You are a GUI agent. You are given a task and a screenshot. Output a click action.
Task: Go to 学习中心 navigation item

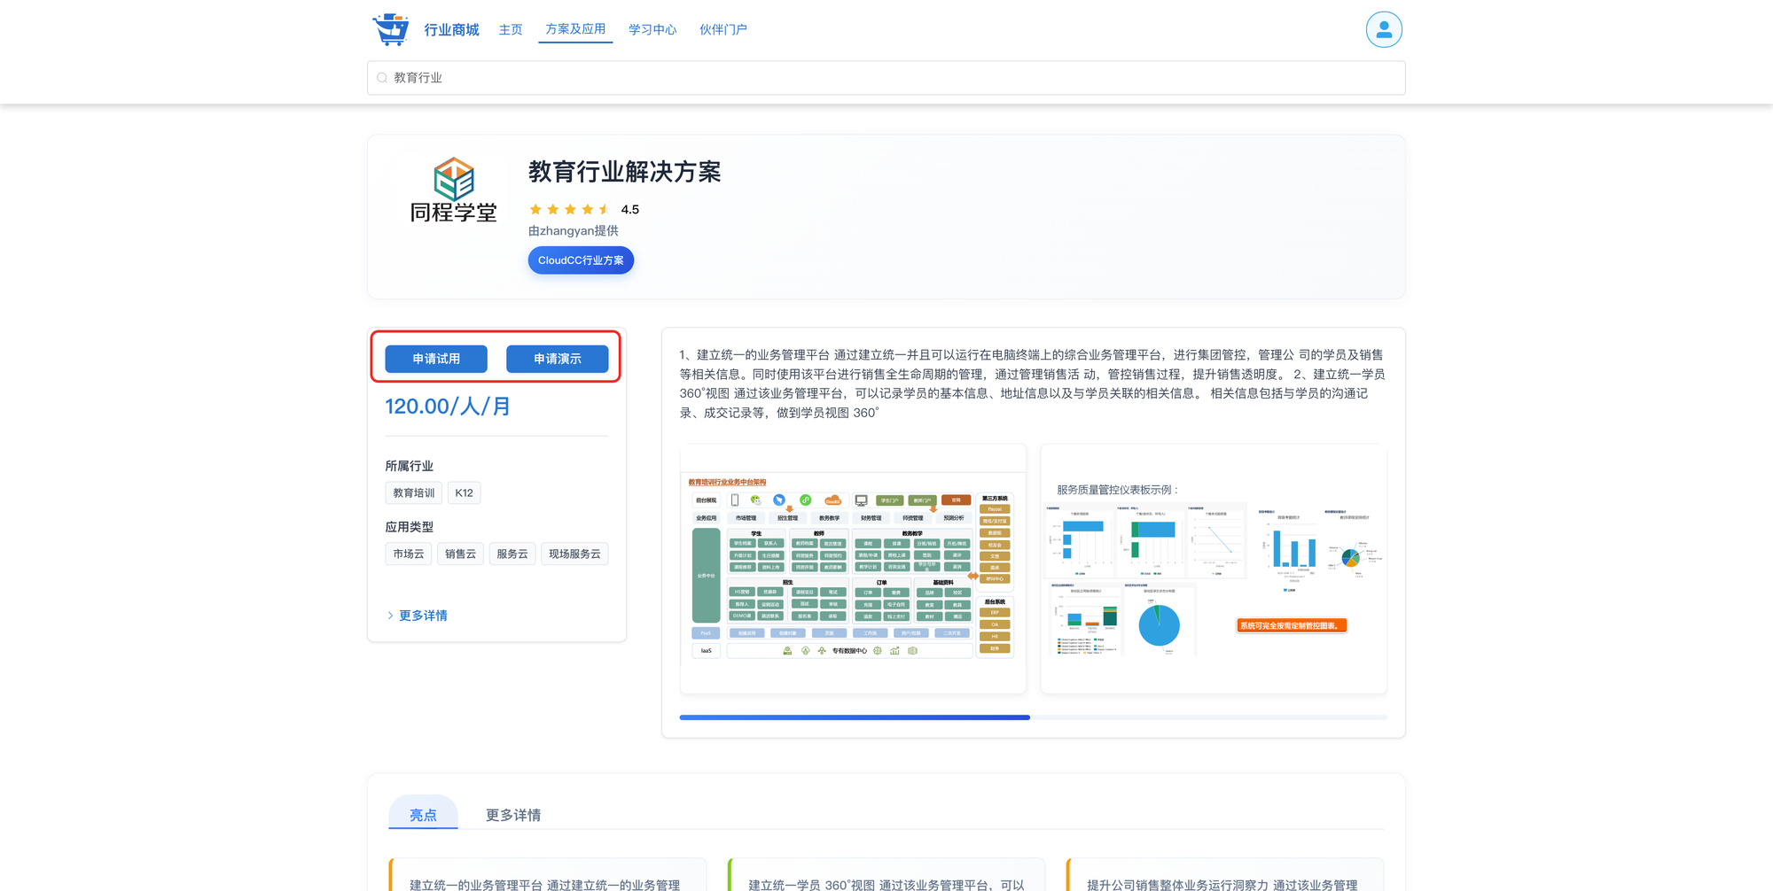pyautogui.click(x=652, y=30)
